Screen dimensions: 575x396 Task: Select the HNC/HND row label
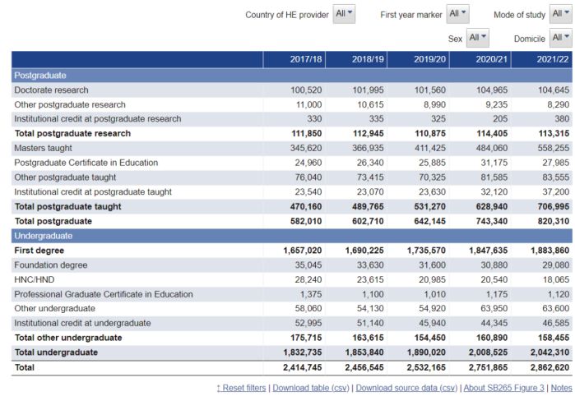coord(35,279)
